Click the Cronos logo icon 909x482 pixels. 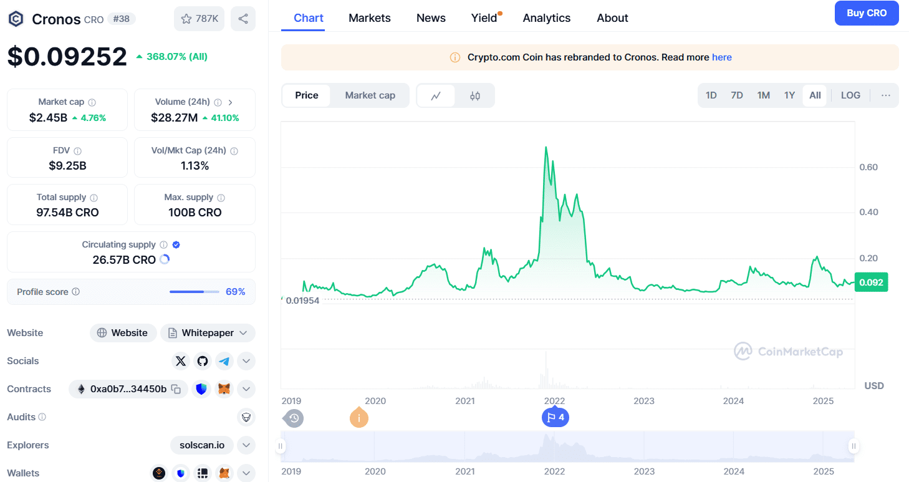pyautogui.click(x=16, y=19)
